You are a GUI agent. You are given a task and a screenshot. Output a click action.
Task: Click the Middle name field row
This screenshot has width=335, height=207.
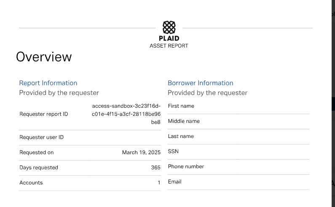[x=239, y=122]
